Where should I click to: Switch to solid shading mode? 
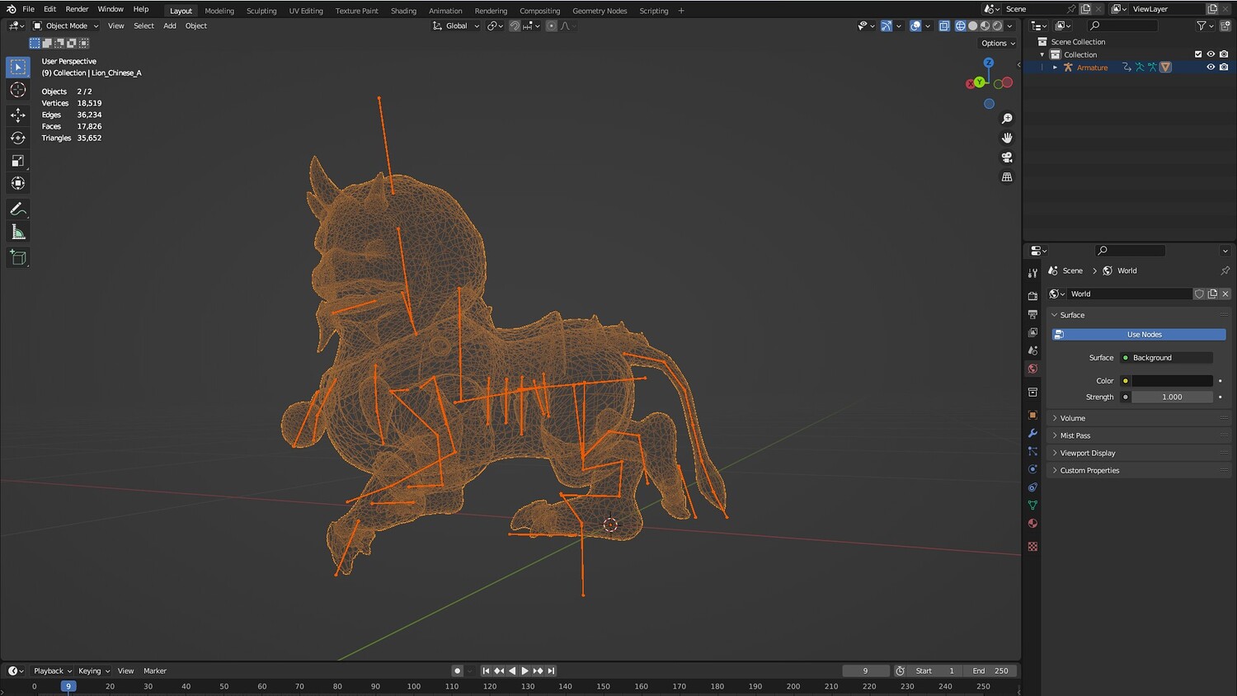click(x=973, y=26)
